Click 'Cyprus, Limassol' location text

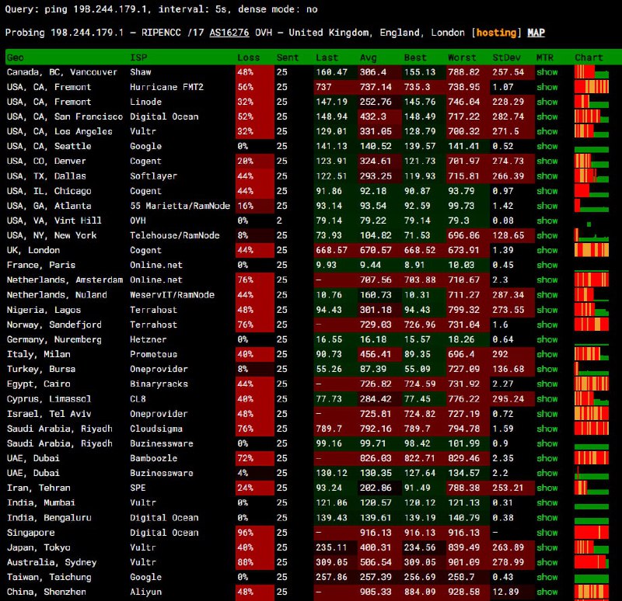[49, 399]
